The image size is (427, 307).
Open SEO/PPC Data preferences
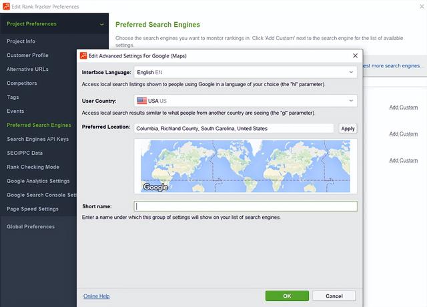click(x=25, y=153)
